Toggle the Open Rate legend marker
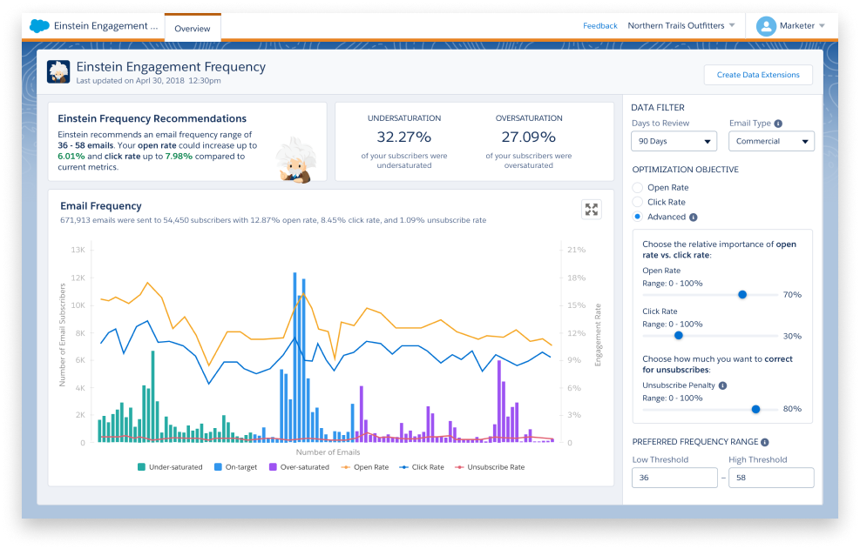The image size is (860, 549). 346,467
